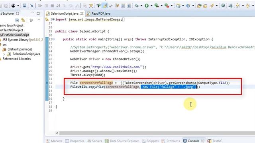Switch to the ReadPDF.java editor tab
Image resolution: width=255 pixels, height=143 pixels.
pyautogui.click(x=99, y=14)
